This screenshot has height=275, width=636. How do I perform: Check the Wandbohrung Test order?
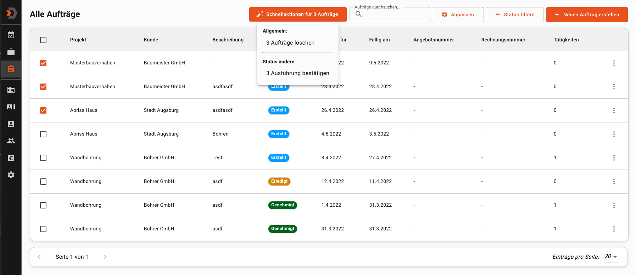tap(43, 158)
